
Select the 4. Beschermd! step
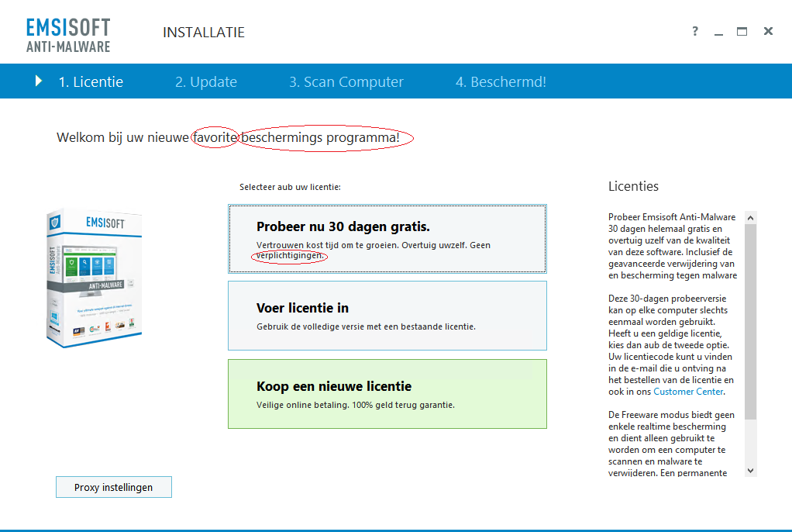(x=501, y=81)
